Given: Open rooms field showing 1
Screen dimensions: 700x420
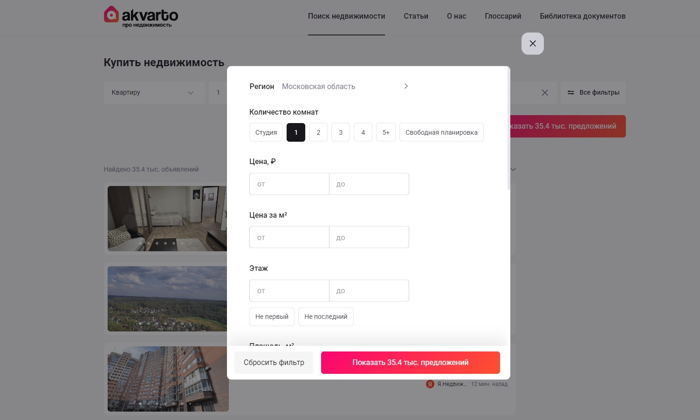Looking at the screenshot, I should pyautogui.click(x=218, y=93).
